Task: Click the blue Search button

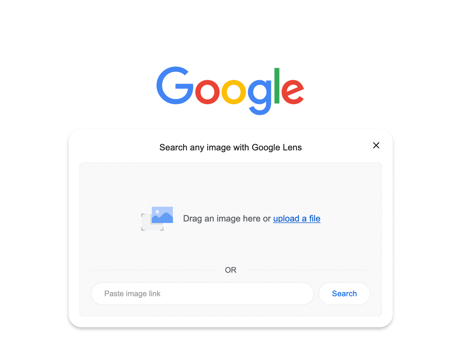Action: coord(344,294)
